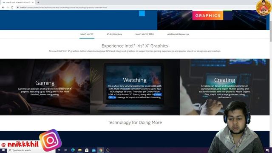Viewport: 272px width, 153px height.
Task: Open Task View in the taskbar
Action: pos(66,150)
